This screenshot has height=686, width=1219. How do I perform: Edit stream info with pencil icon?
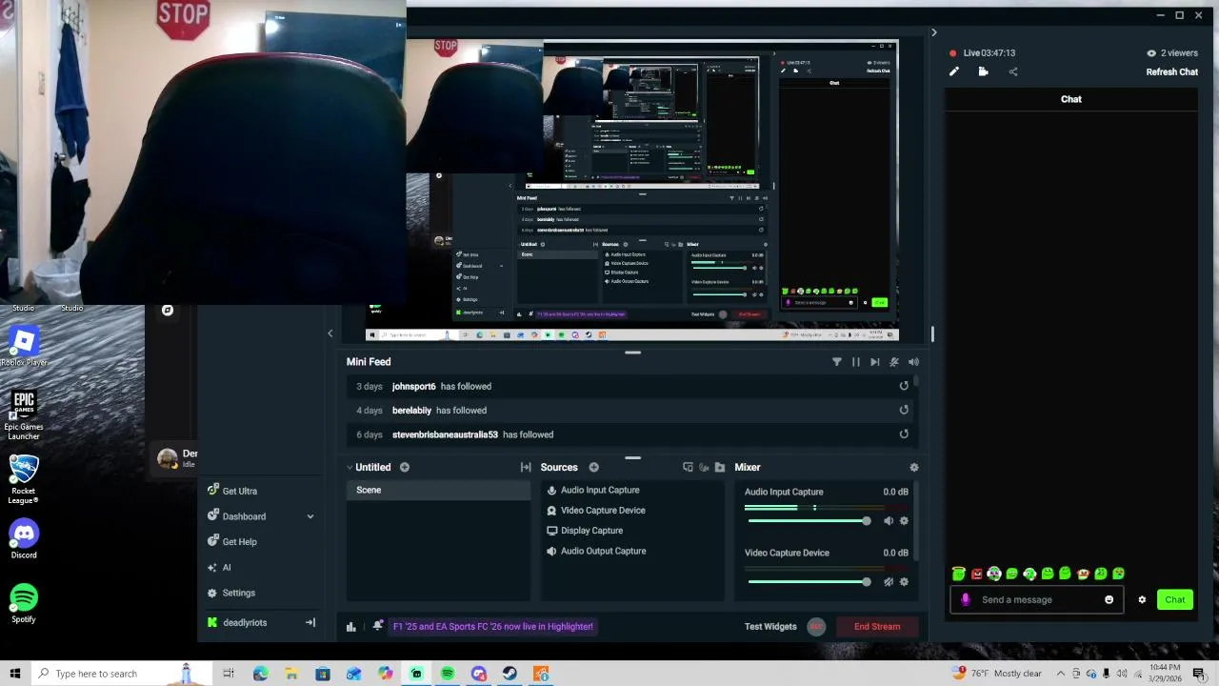pyautogui.click(x=954, y=71)
